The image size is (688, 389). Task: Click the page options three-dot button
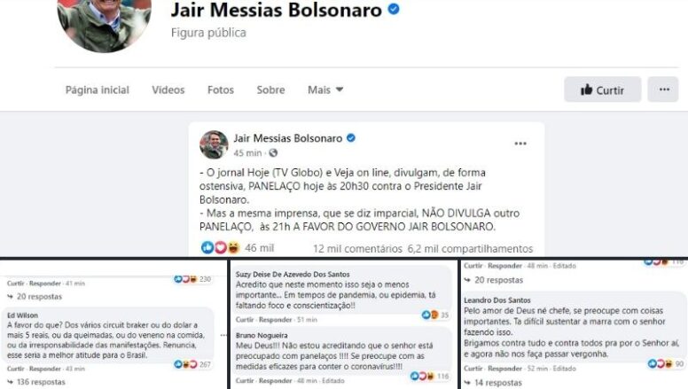coord(663,89)
